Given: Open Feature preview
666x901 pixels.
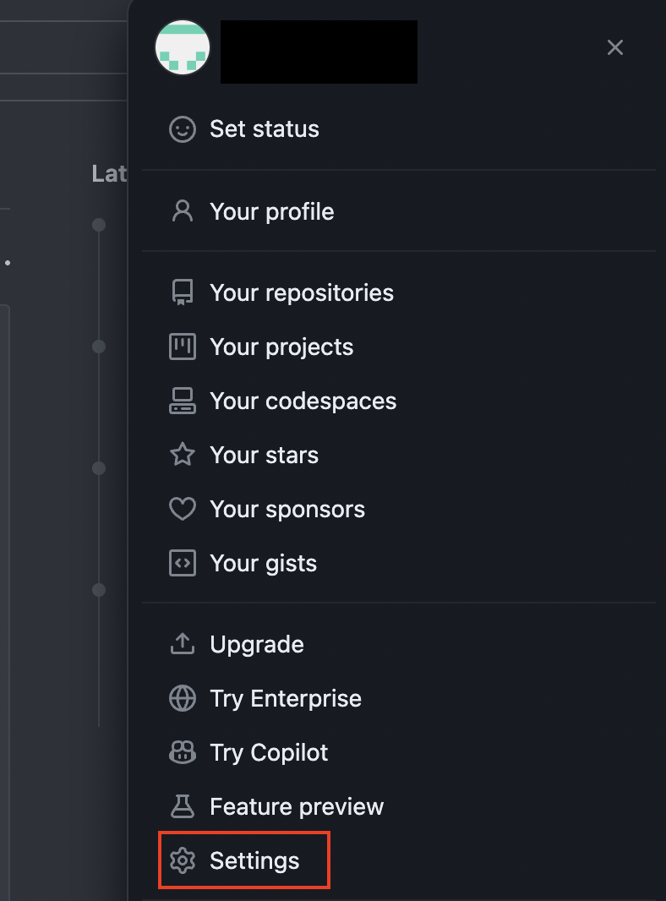Looking at the screenshot, I should tap(296, 805).
